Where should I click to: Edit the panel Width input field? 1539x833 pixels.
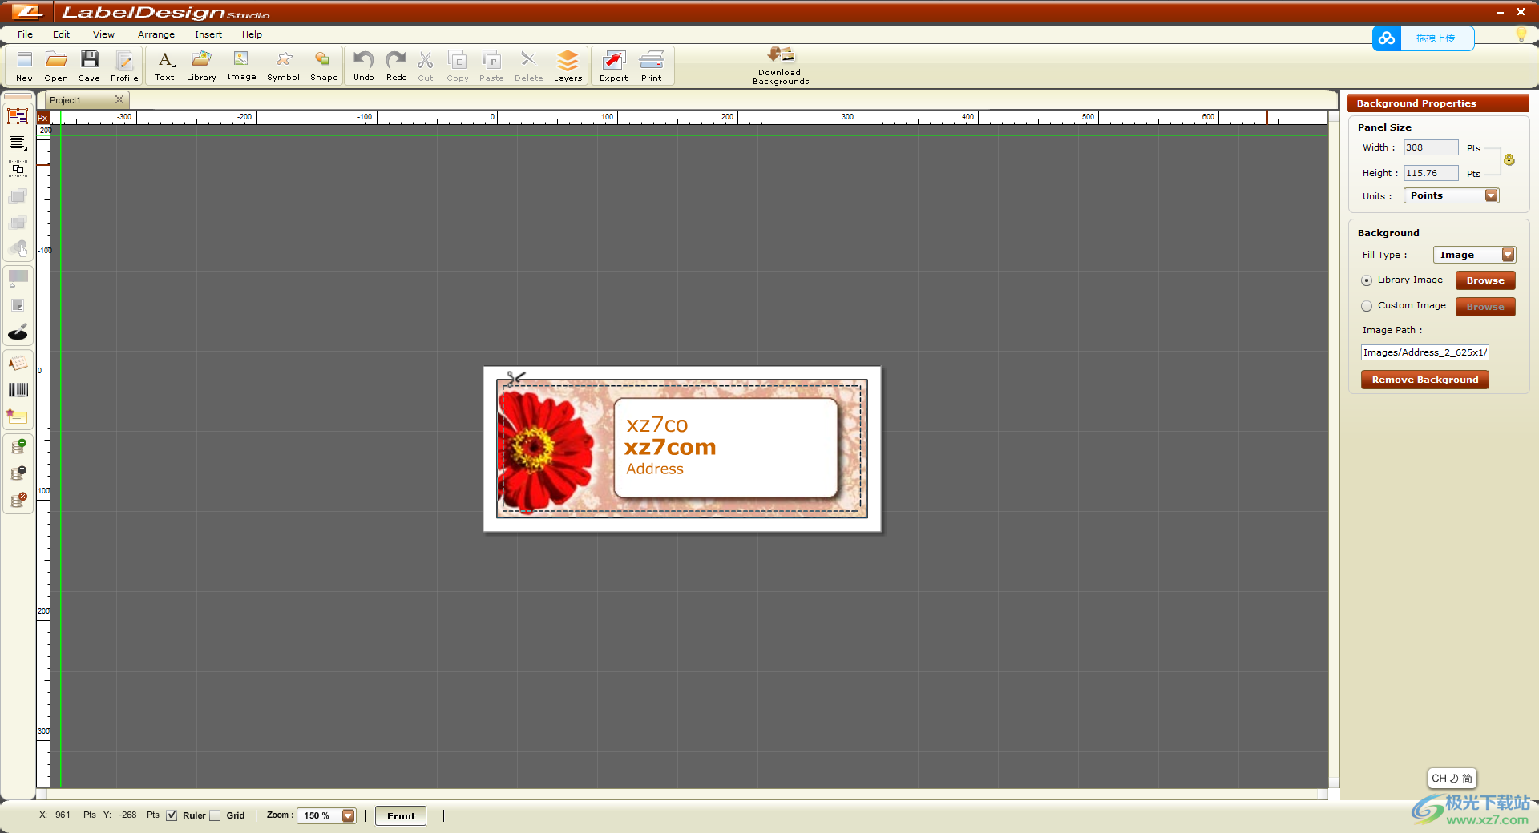(x=1431, y=147)
